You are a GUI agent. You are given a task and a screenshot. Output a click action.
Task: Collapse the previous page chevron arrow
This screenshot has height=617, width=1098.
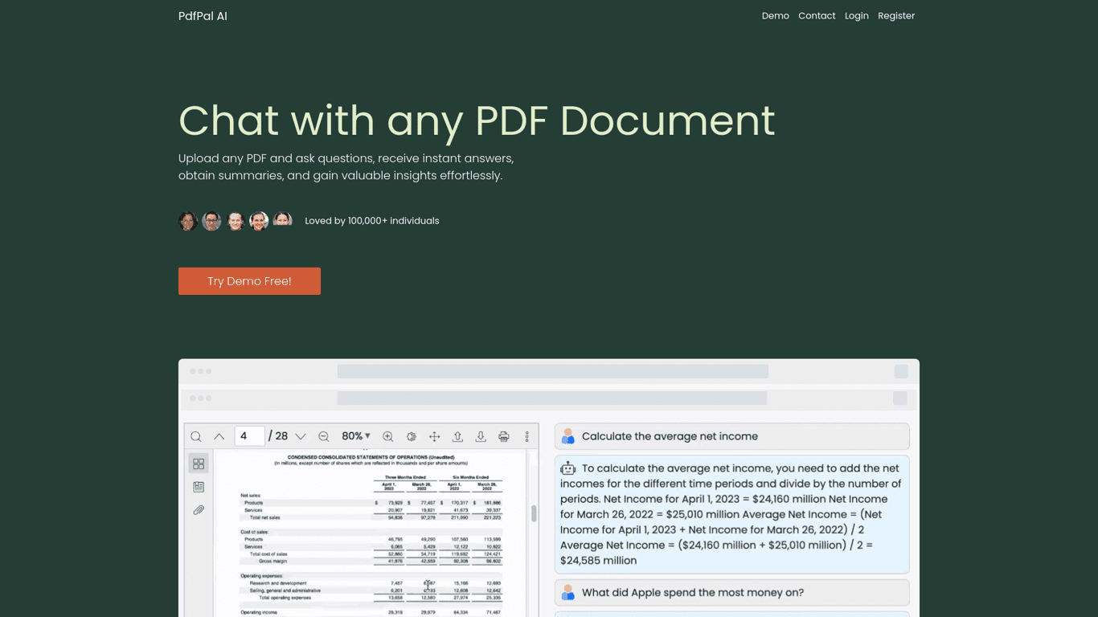219,436
